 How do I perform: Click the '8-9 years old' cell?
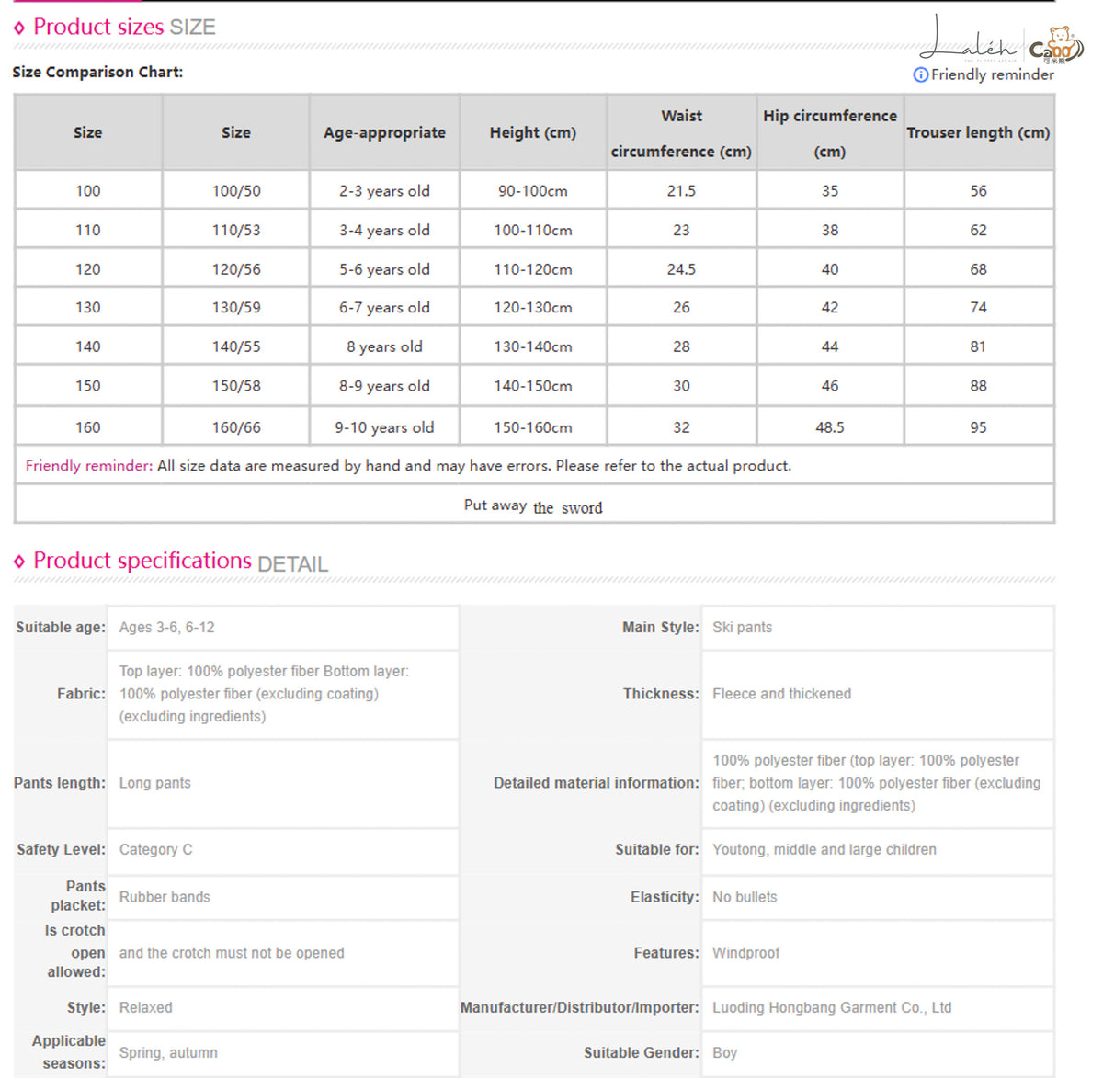pyautogui.click(x=384, y=386)
